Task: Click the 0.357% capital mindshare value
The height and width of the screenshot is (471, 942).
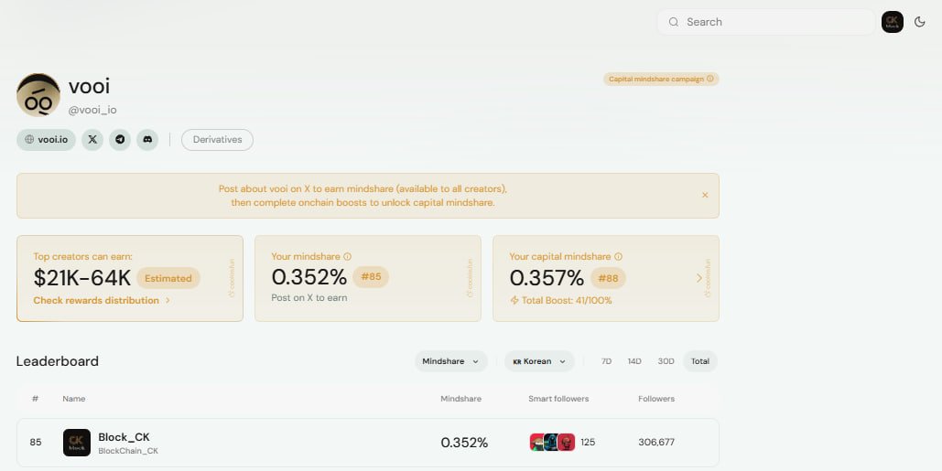Action: coord(547,278)
